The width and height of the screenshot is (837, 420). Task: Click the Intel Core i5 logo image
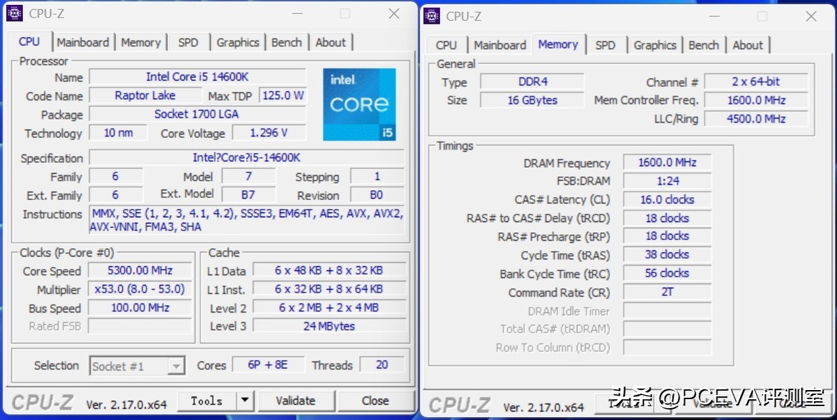point(359,104)
